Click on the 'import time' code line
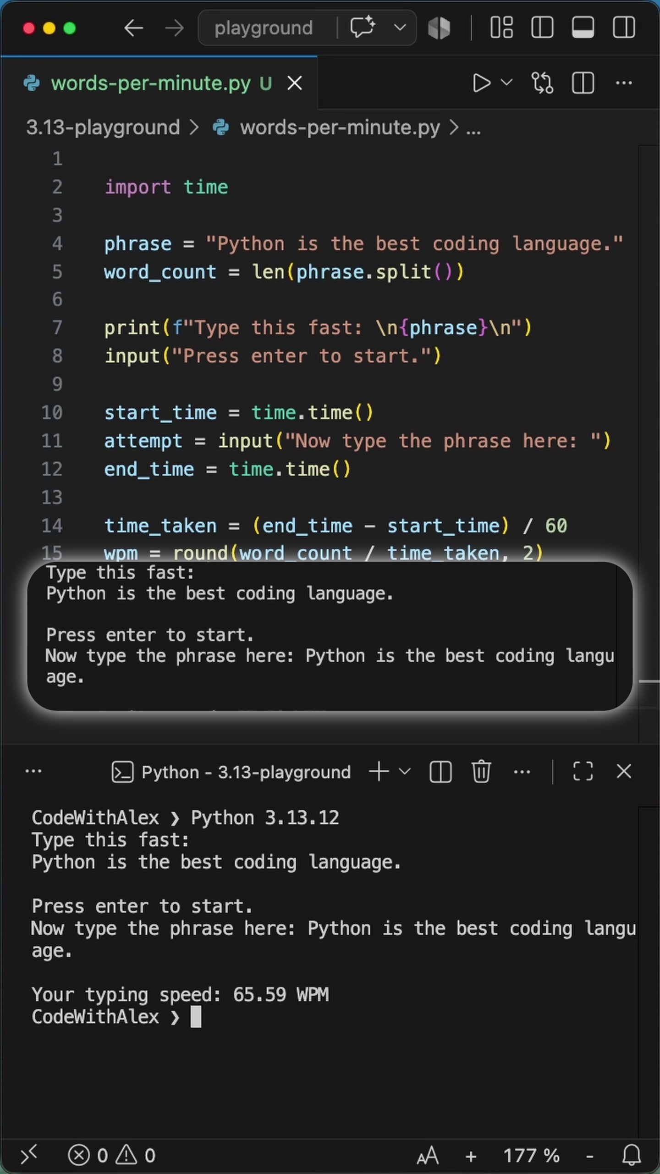 [x=166, y=187]
